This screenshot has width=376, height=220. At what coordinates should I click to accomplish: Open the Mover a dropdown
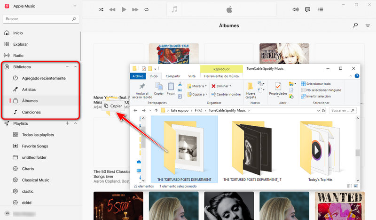(x=197, y=86)
